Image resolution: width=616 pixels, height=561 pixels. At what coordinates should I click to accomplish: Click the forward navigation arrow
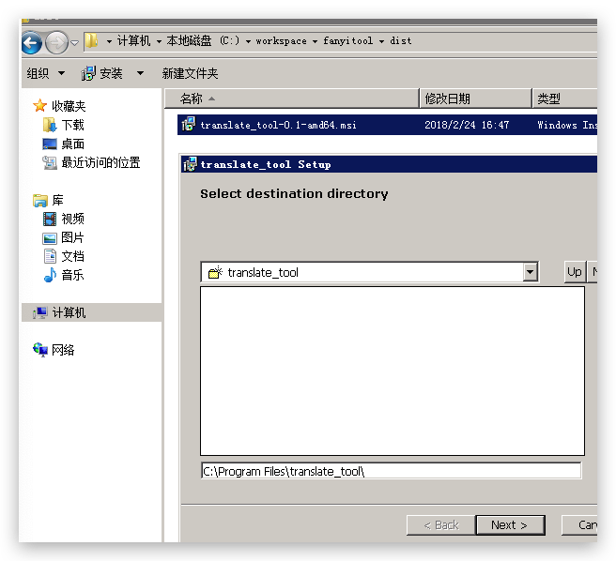[56, 42]
